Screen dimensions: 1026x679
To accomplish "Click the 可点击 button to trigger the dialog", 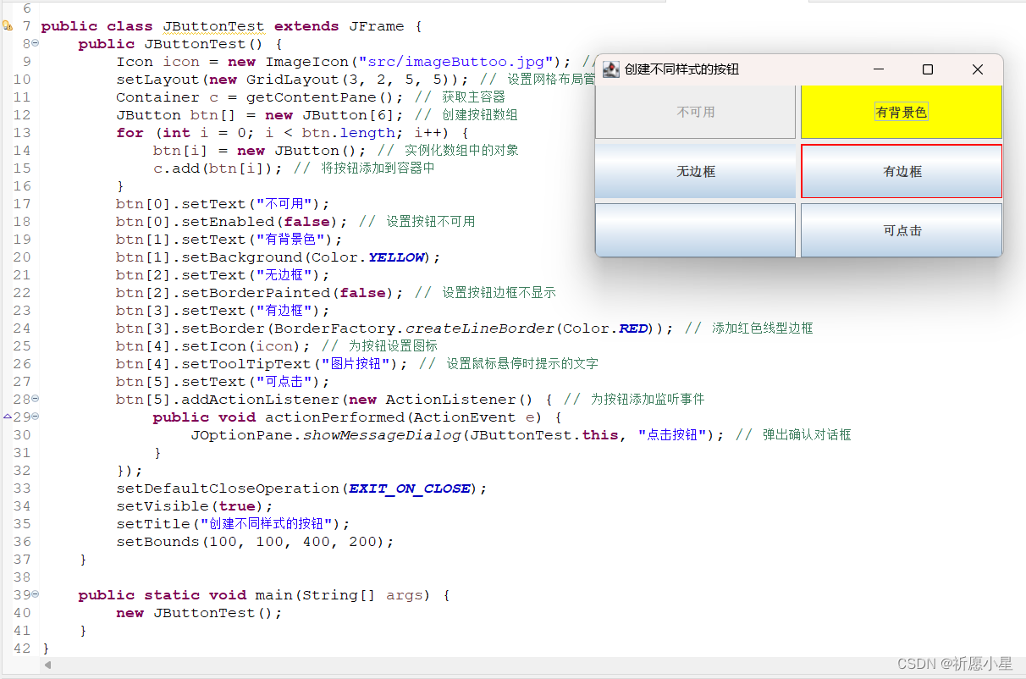I will pyautogui.click(x=901, y=229).
